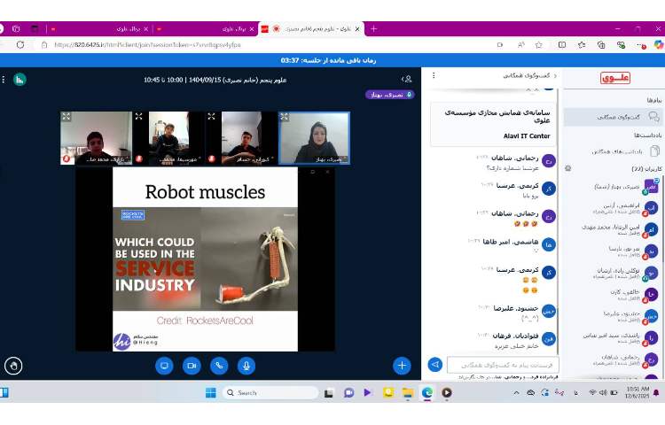Click the share screen button
Viewport: 665px width, 425px height.
(164, 365)
